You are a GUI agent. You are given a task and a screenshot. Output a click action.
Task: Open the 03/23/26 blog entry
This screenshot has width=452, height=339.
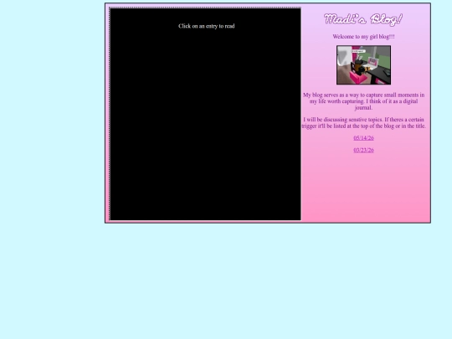[x=363, y=150]
